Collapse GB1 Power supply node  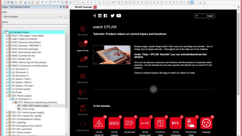7,96
